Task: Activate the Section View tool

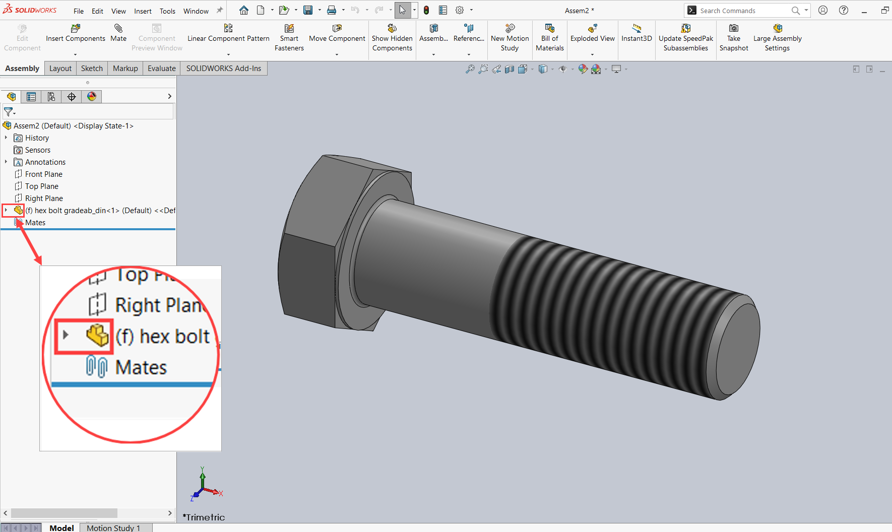Action: (509, 69)
